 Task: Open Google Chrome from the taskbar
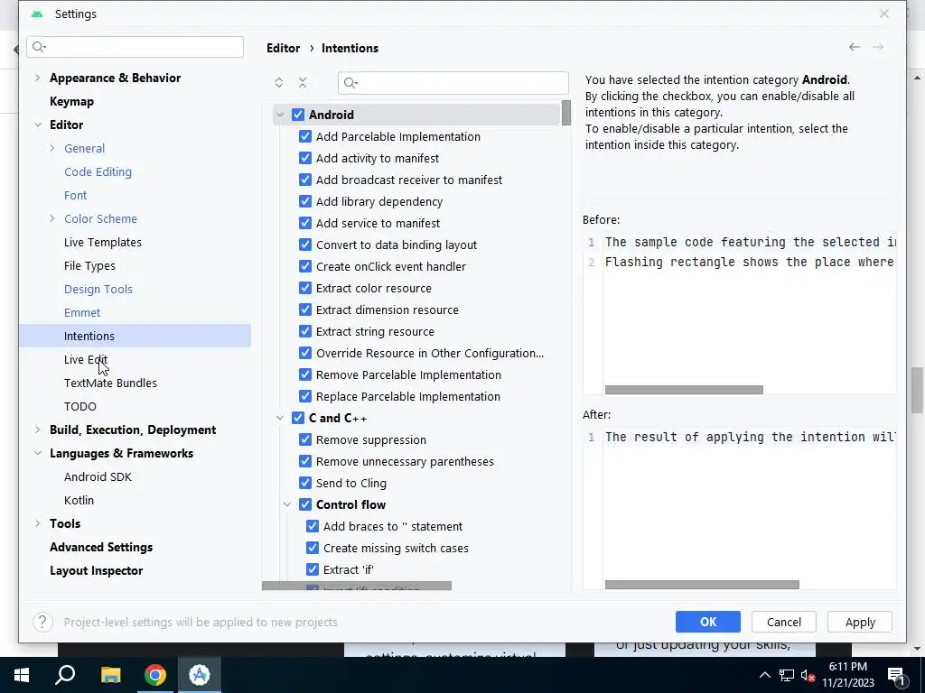(155, 675)
